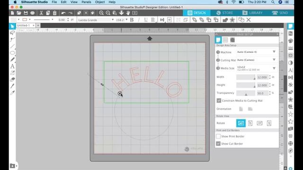Click the Weld shapes icon

tap(225, 20)
